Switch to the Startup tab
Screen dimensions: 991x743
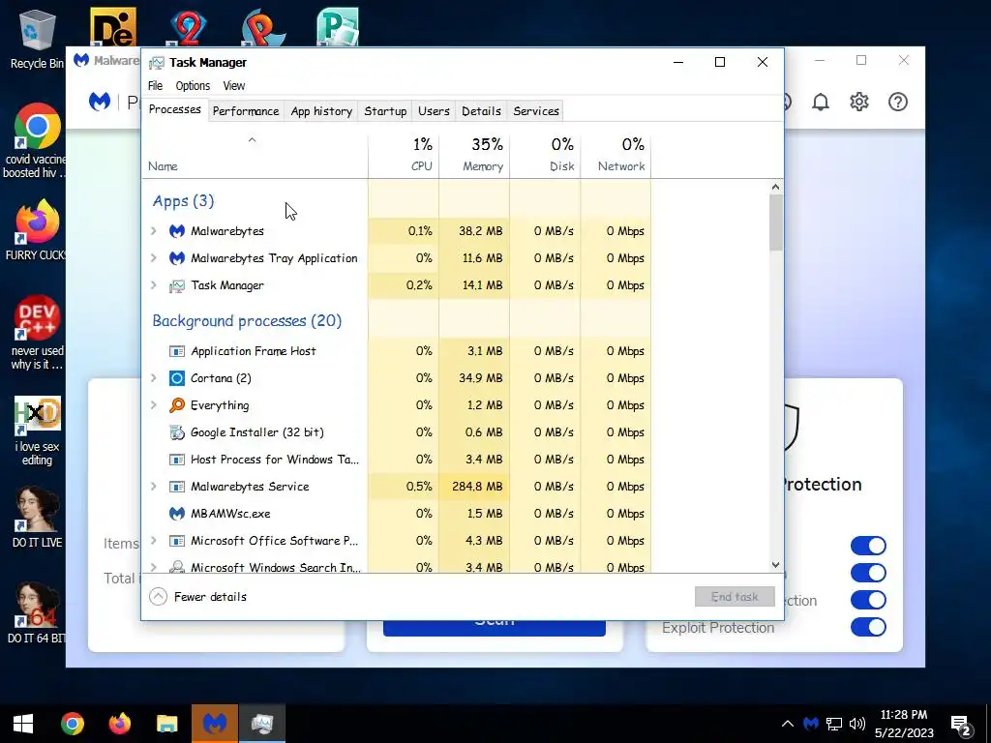[x=385, y=111]
